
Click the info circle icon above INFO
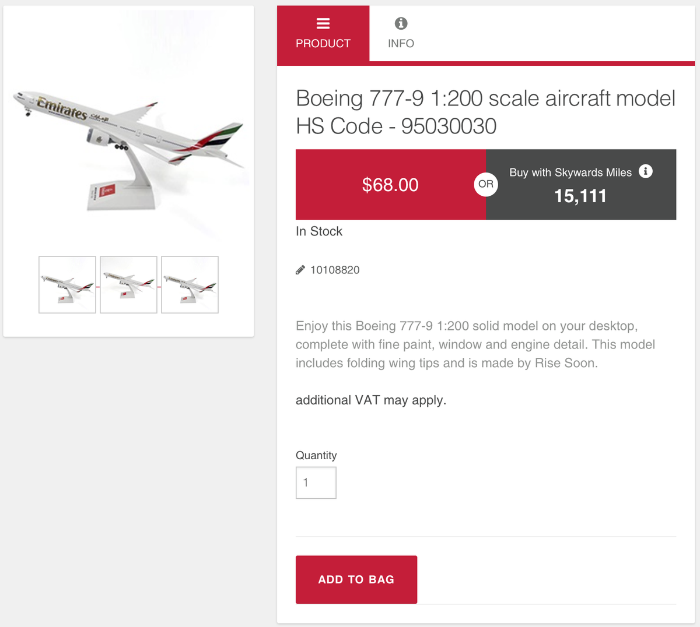point(401,23)
